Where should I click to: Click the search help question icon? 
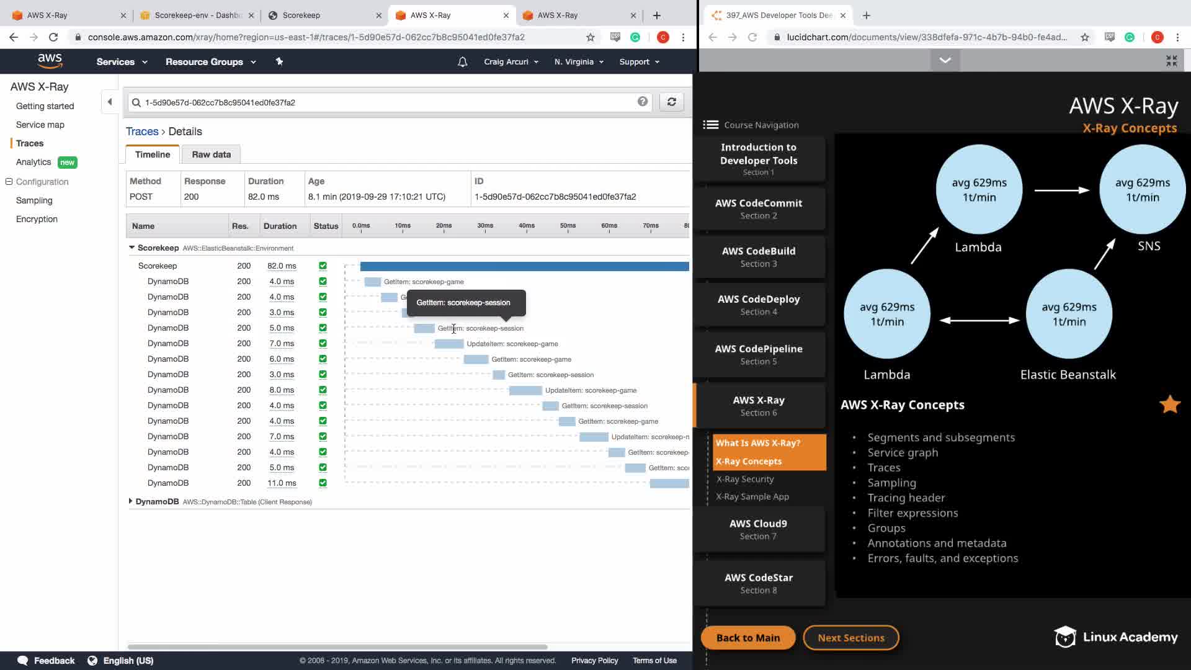(643, 101)
